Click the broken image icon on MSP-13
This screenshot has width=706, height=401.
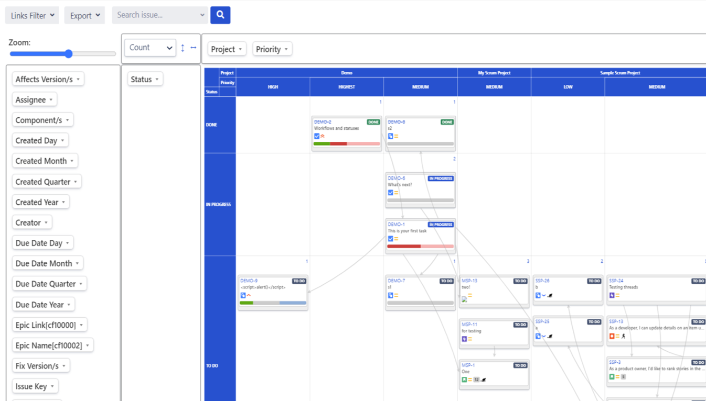(464, 299)
